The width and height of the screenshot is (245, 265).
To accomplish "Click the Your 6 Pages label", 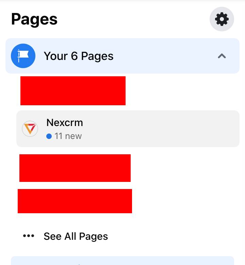I will tap(79, 56).
